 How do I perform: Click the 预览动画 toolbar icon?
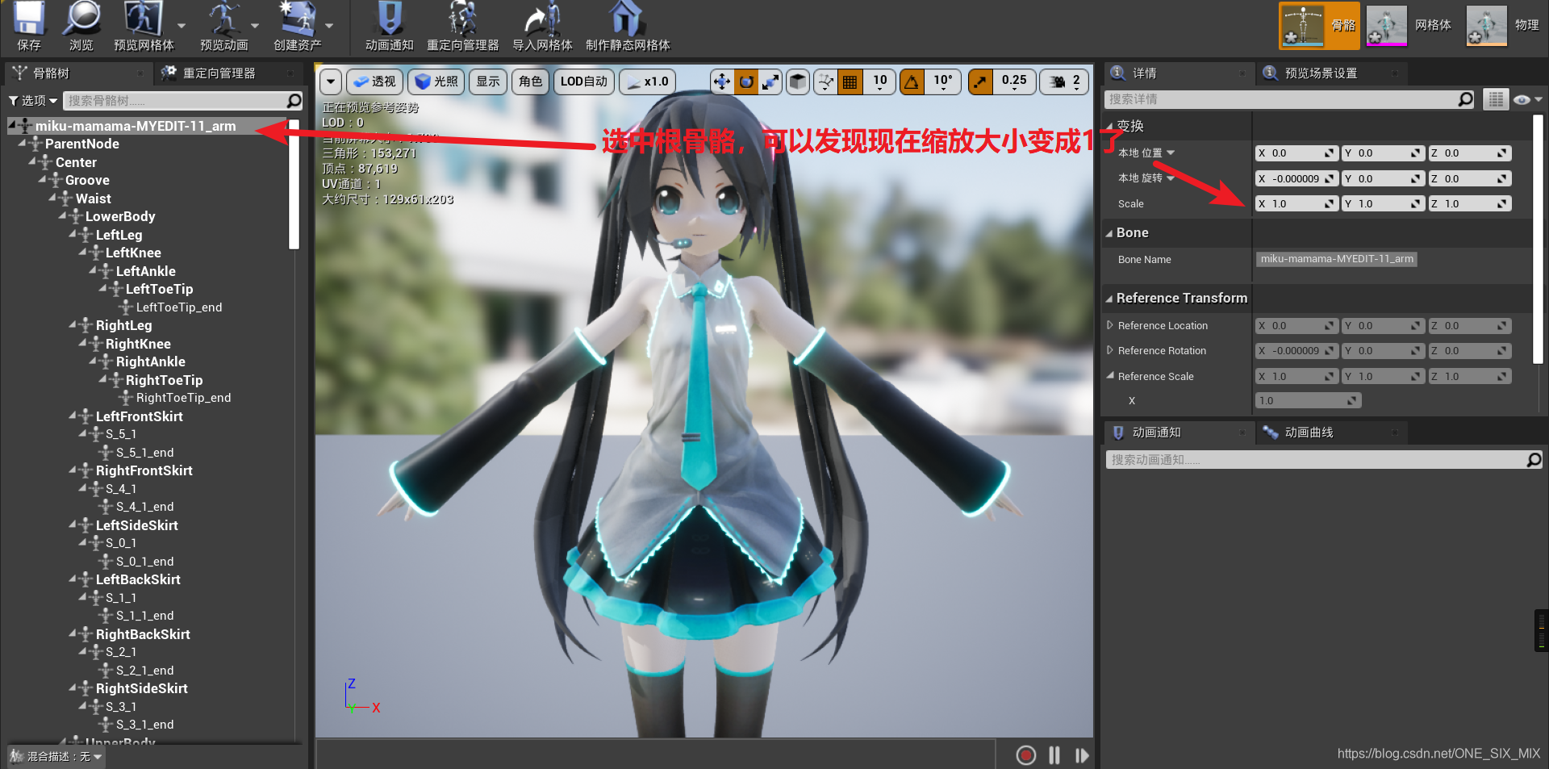223,24
